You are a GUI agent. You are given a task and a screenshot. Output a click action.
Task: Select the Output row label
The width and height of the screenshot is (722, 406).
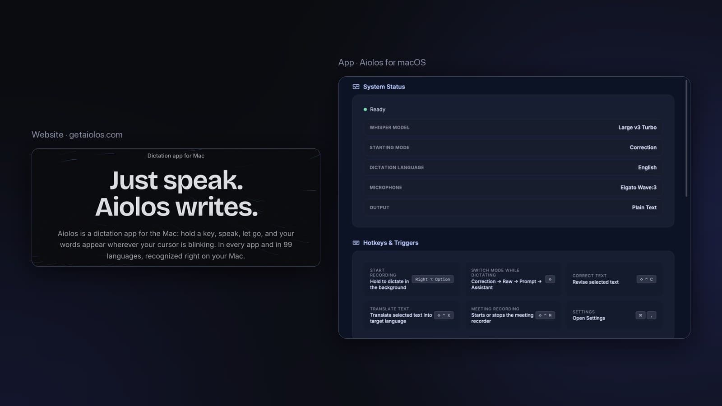tap(380, 208)
